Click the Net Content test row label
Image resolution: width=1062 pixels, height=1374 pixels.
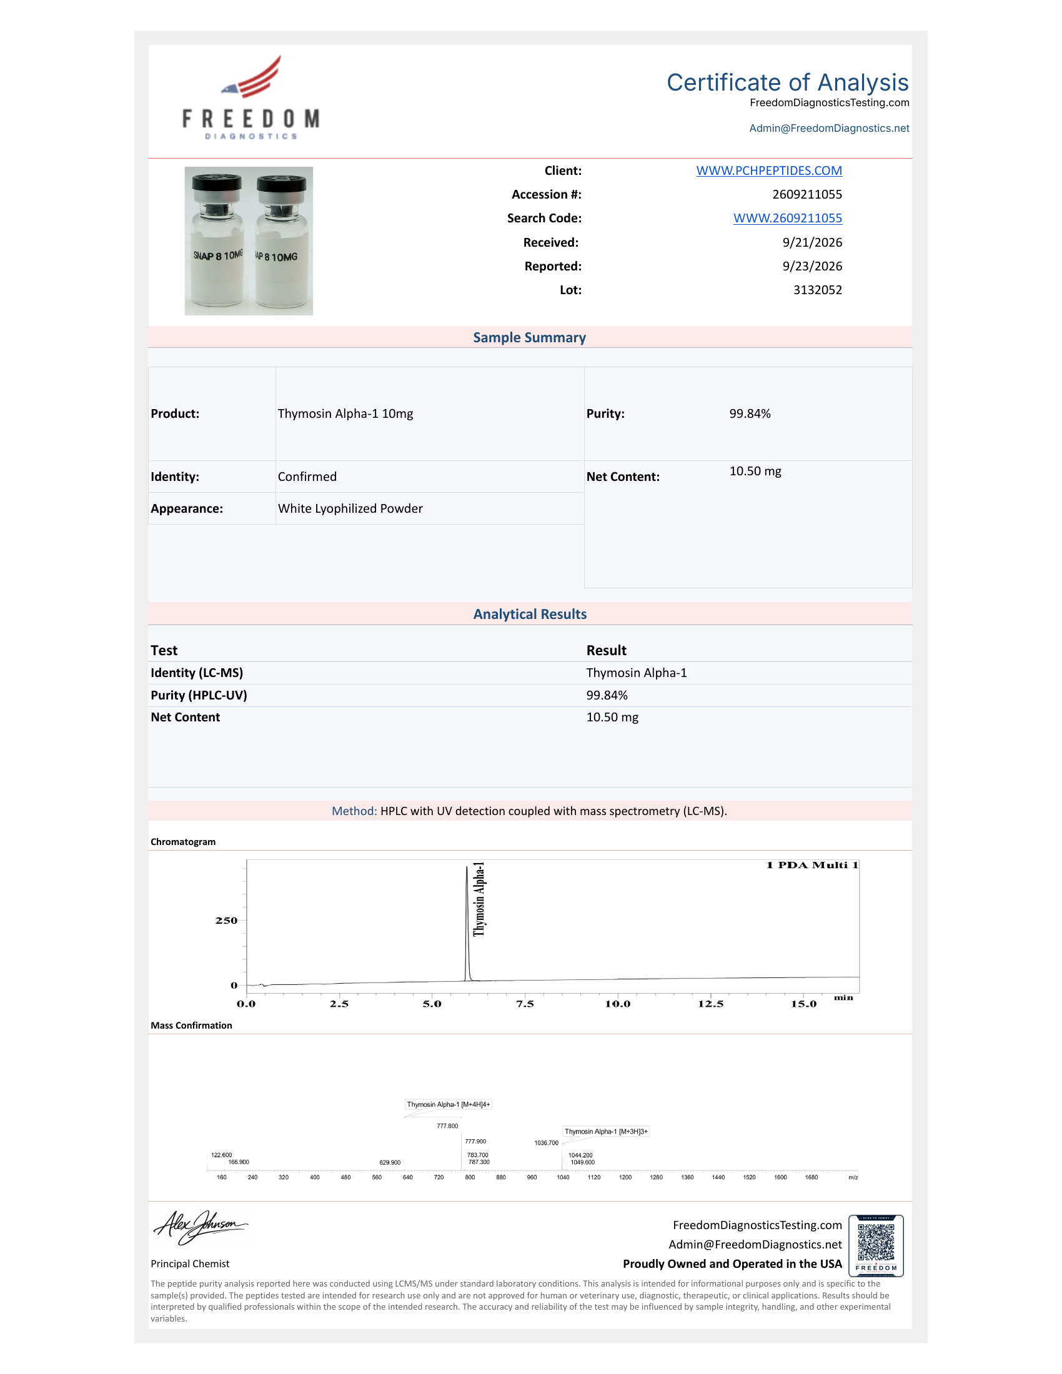click(x=185, y=717)
